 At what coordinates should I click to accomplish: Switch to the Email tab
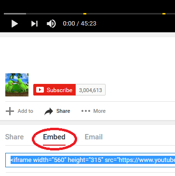[94, 137]
